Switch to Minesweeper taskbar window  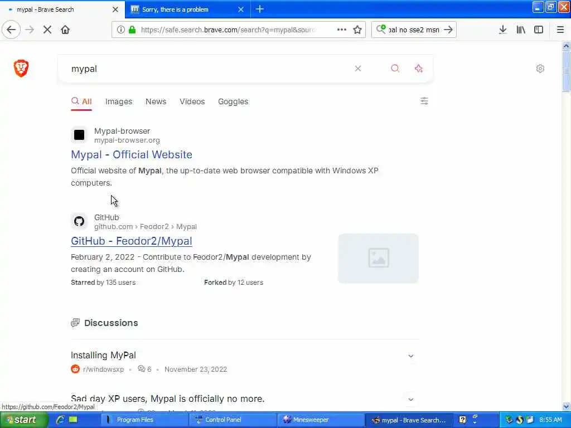point(321,420)
